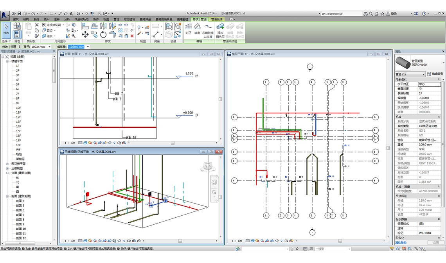Click Add Insulation (添加隔热层) icon
The width and height of the screenshot is (446, 263).
(x=220, y=29)
